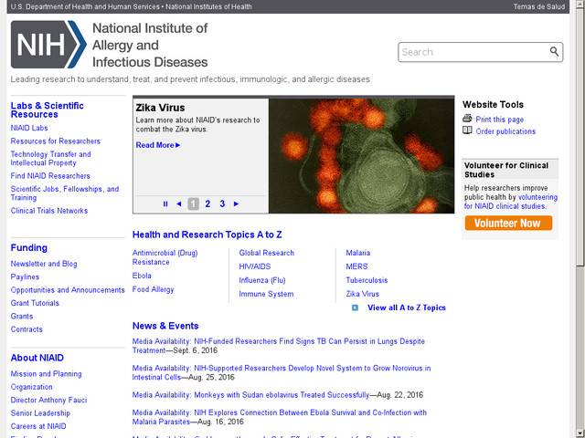The width and height of the screenshot is (585, 438).
Task: Open Contracts link
Action: [27, 329]
